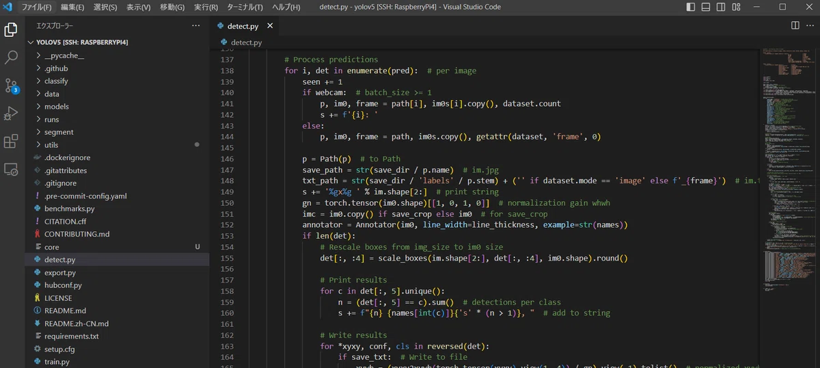Open setup.cfg file
Viewport: 820px width, 368px height.
click(x=117, y=349)
